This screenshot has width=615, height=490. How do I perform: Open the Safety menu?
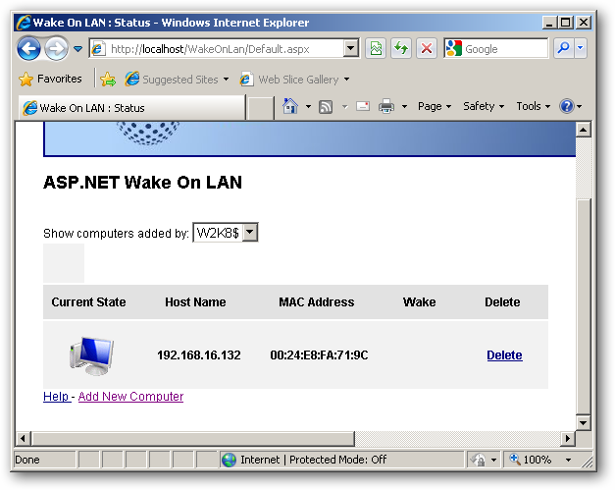pos(484,106)
